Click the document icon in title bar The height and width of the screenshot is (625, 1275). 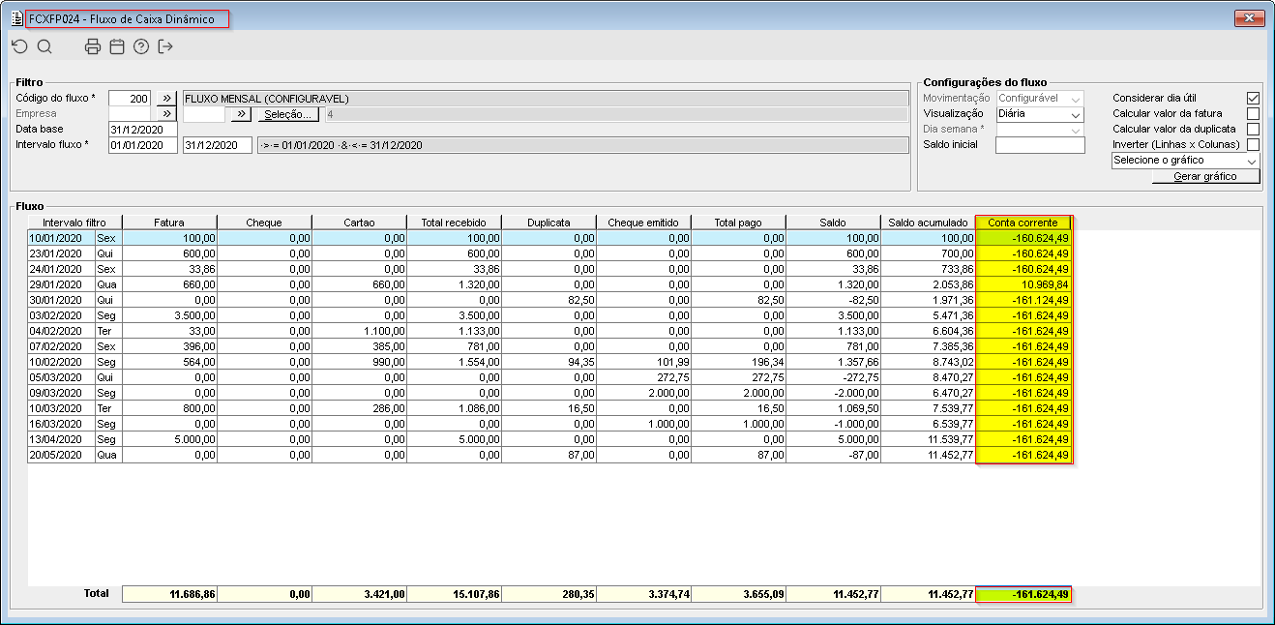(x=17, y=19)
